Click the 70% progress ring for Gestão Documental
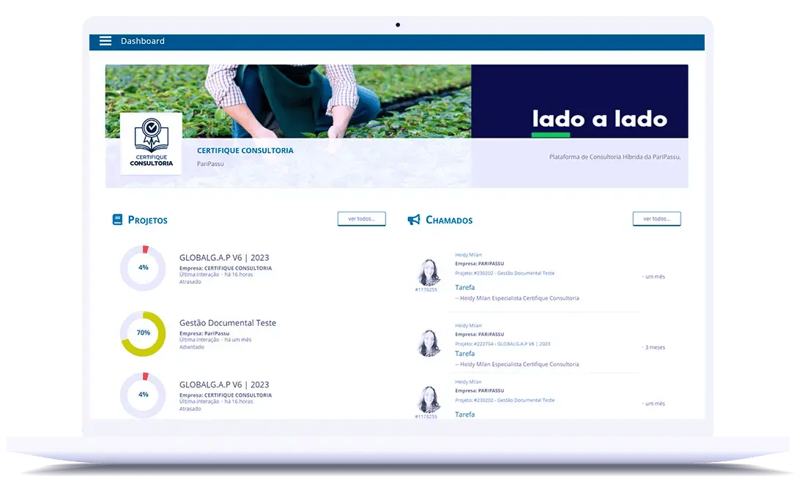This screenshot has width=797, height=487. pos(142,334)
